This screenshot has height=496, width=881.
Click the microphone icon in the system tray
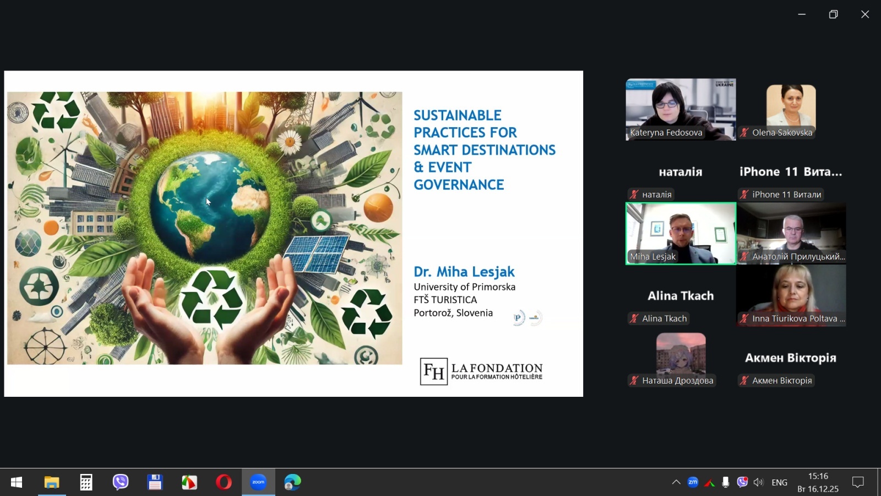tap(726, 482)
